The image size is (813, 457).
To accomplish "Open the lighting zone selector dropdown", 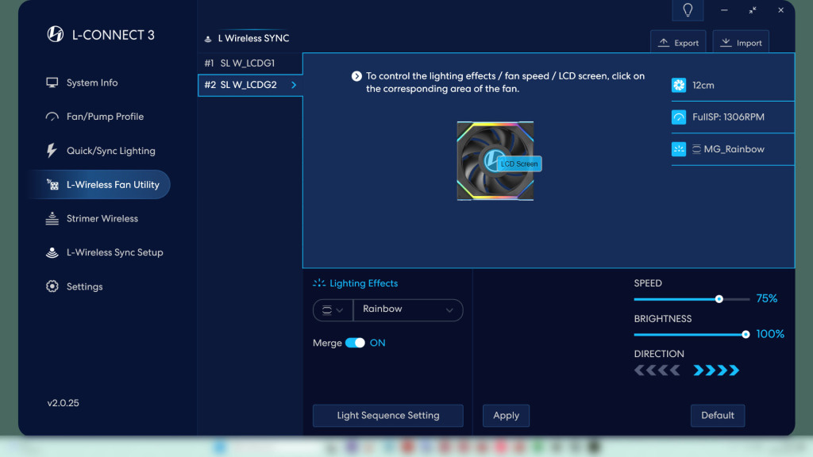I will click(x=333, y=309).
